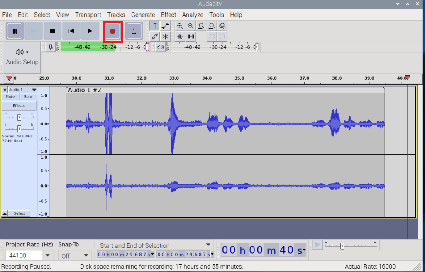Click the "Recording Paused." status text
Viewport: 425px width, 272px height.
click(26, 267)
